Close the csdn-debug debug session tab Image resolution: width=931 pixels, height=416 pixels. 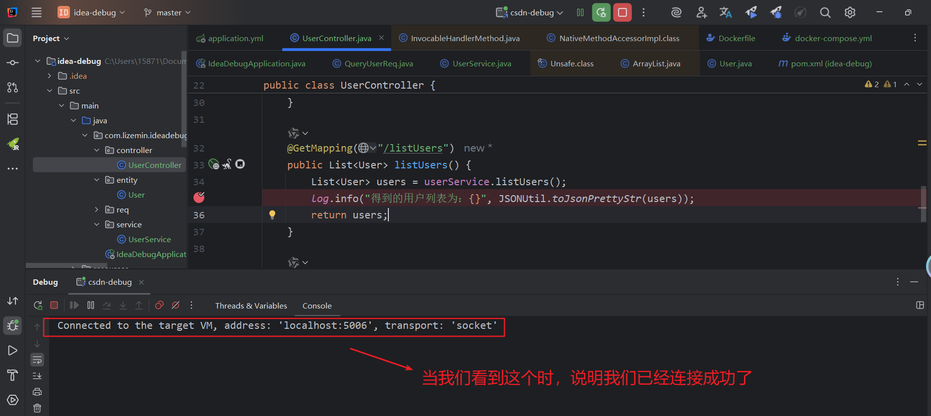click(141, 282)
